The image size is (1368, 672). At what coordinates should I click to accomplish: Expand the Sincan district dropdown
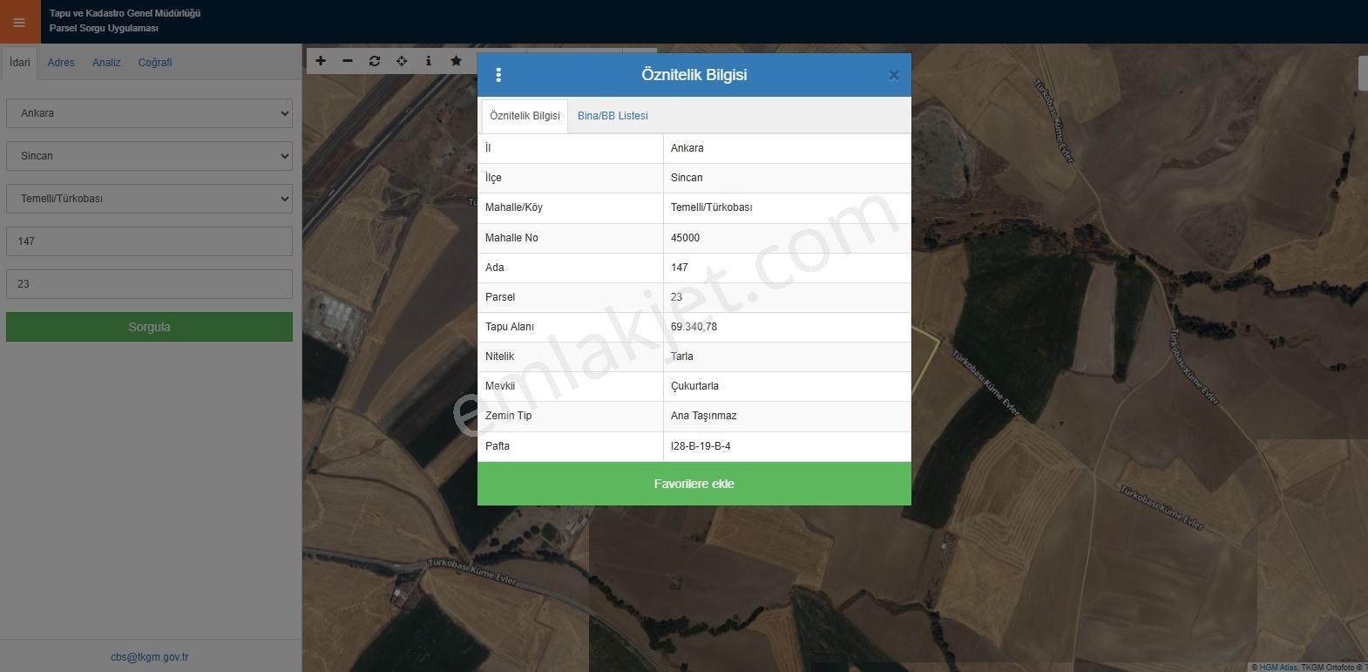pyautogui.click(x=149, y=156)
